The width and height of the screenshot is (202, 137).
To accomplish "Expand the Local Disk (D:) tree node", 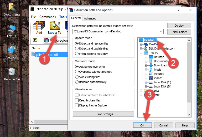I will coord(146,87).
